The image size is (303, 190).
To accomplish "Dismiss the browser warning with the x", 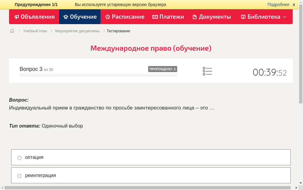I will pos(293,4).
